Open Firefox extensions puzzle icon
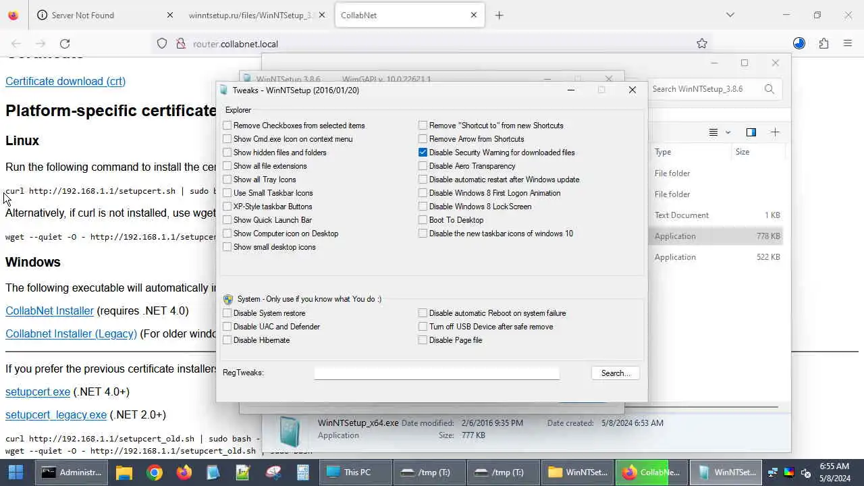864x486 pixels. (823, 44)
